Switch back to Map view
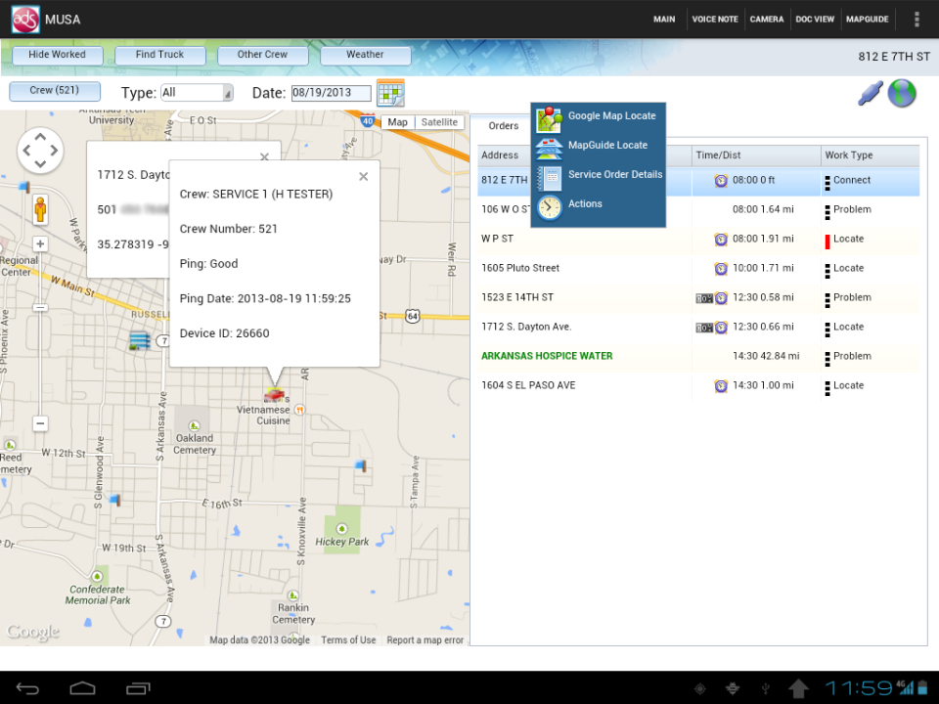This screenshot has width=939, height=704. [397, 122]
